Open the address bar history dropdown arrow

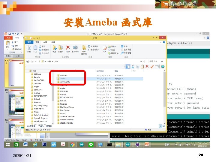click(141, 61)
